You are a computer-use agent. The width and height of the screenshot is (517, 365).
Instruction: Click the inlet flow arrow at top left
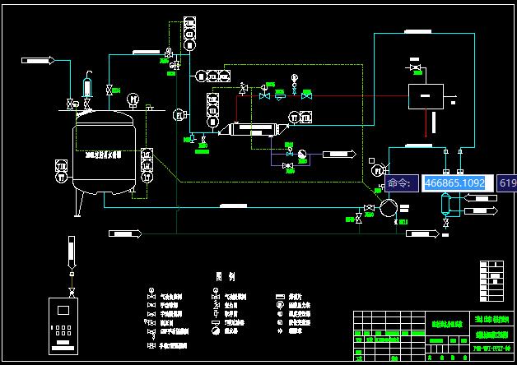click(x=38, y=60)
